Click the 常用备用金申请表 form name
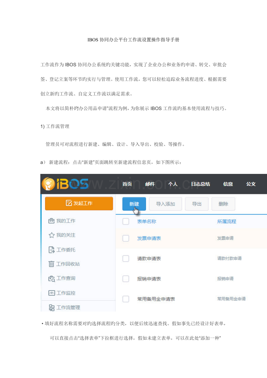 (156, 299)
